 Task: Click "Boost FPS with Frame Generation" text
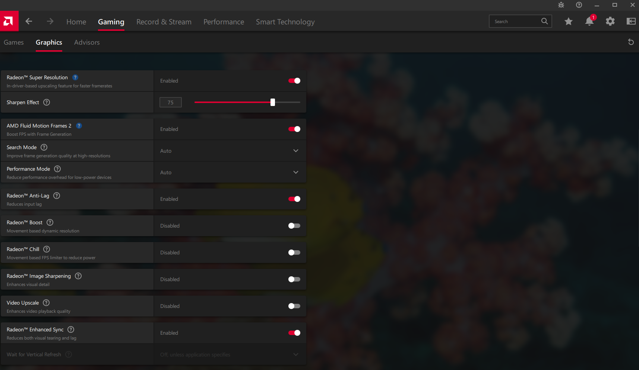39,134
